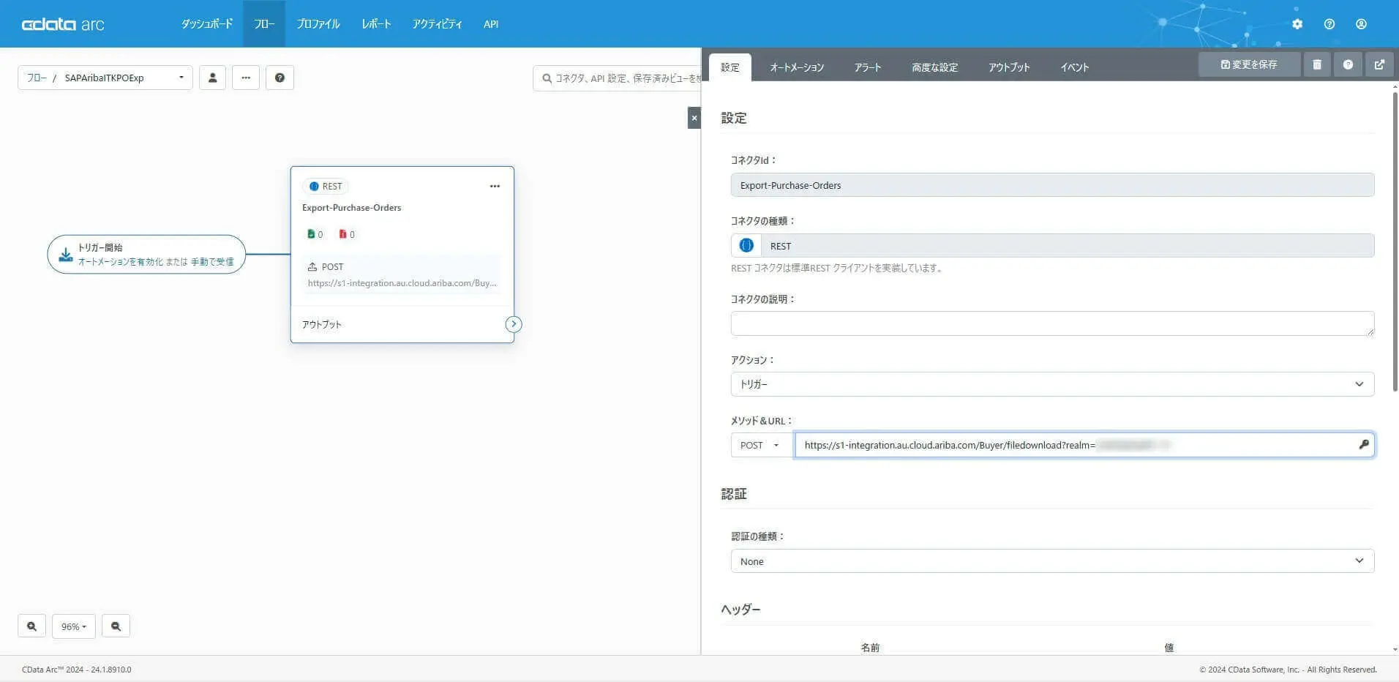The width and height of the screenshot is (1399, 682).
Task: Open connector in new window icon
Action: pyautogui.click(x=1379, y=64)
